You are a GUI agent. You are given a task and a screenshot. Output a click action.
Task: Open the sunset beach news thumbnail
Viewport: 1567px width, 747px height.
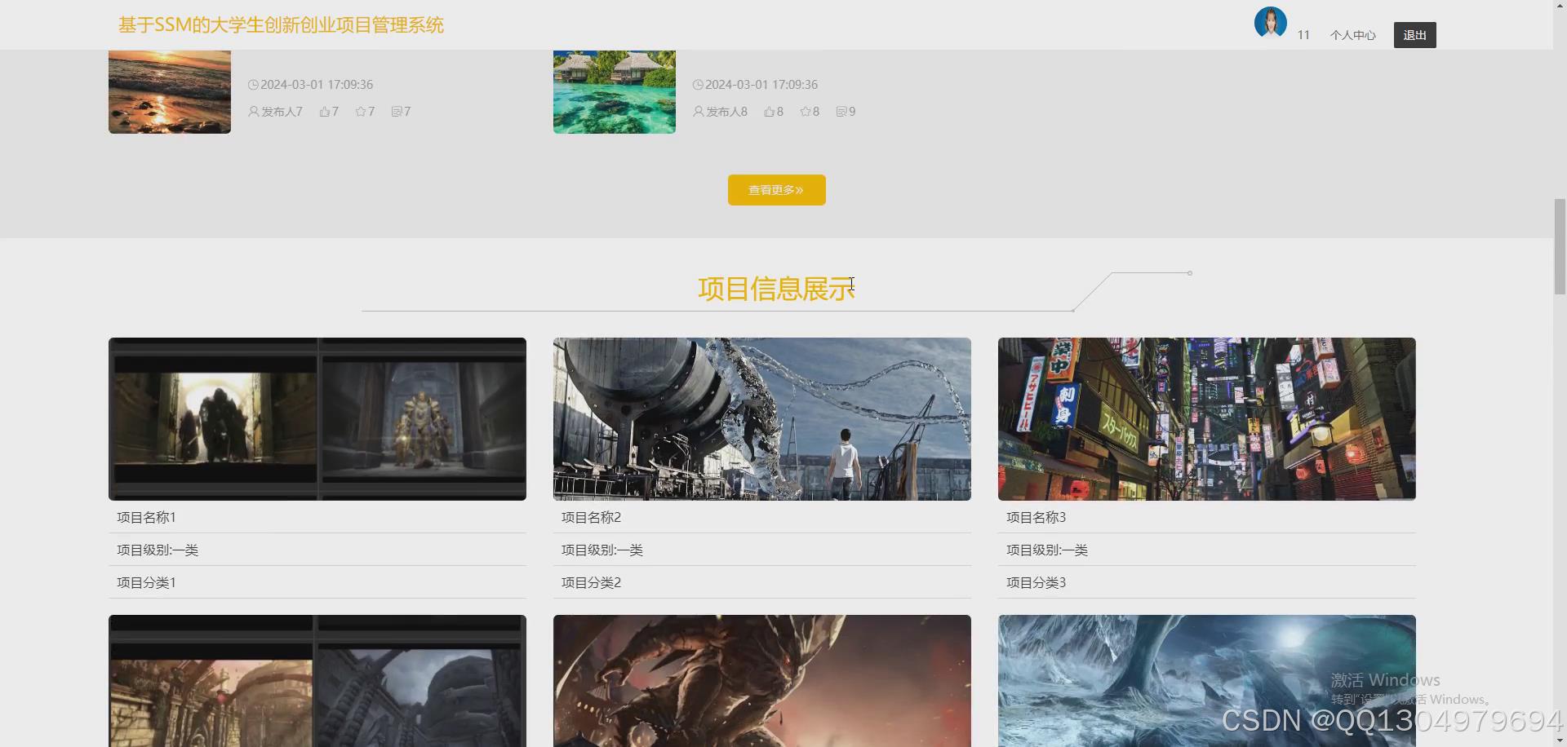(170, 92)
